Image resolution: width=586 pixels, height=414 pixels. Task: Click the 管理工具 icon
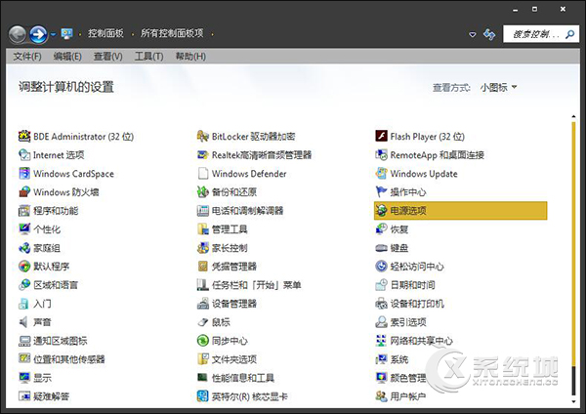[202, 229]
